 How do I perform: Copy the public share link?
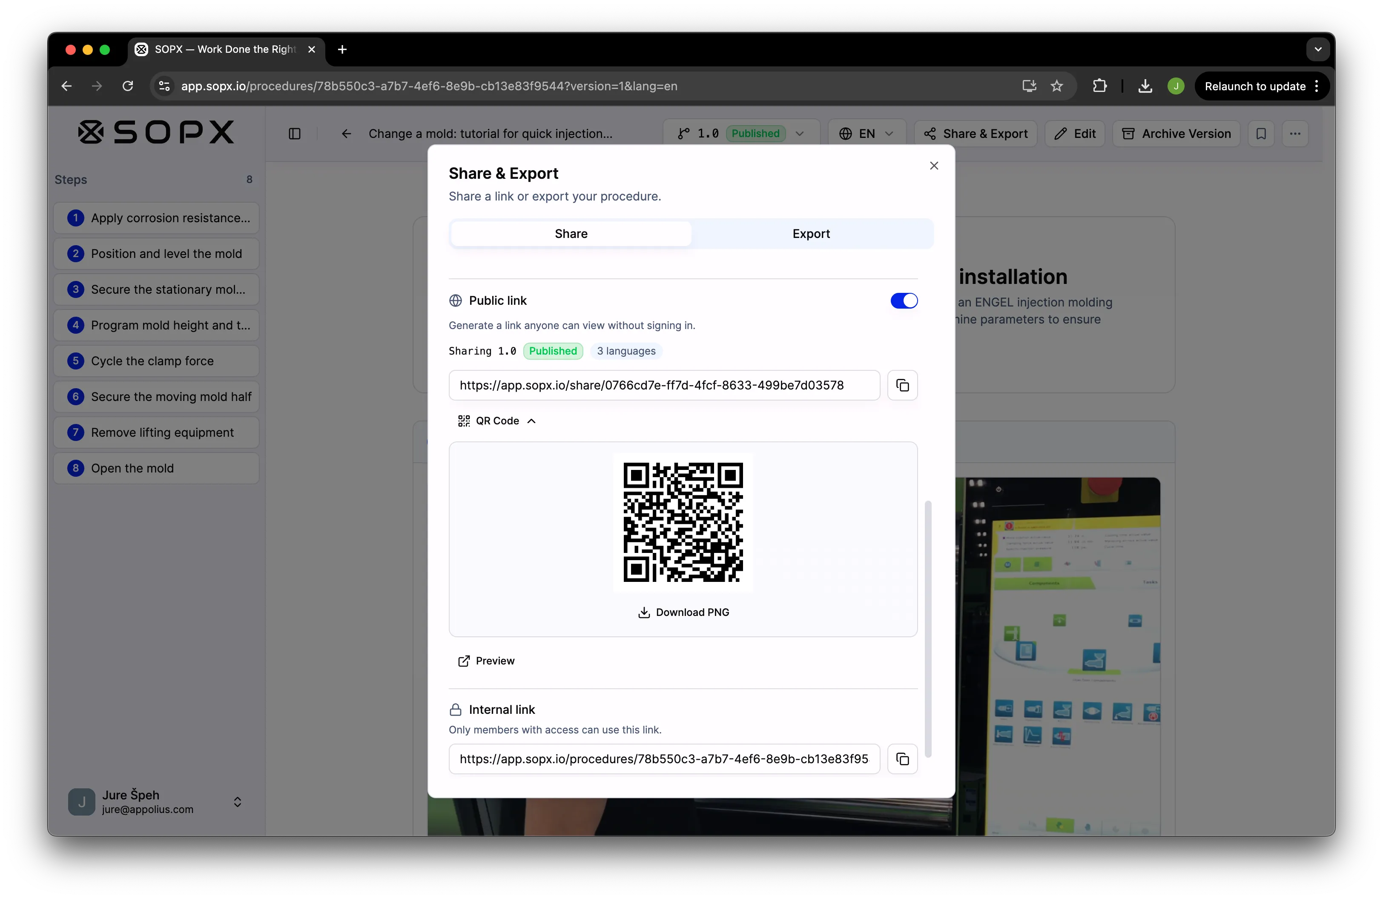coord(902,385)
